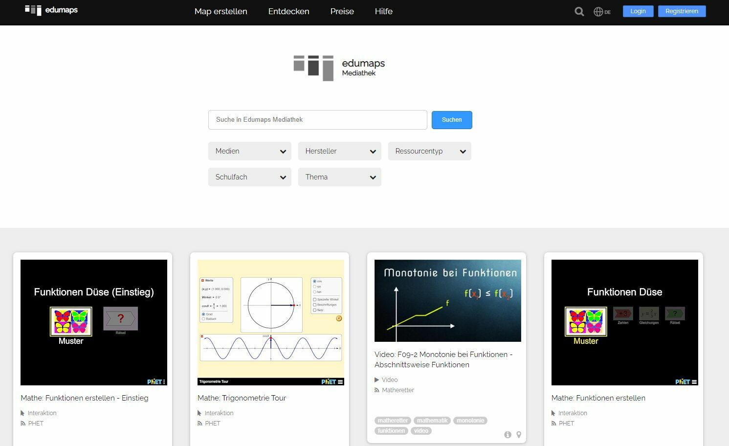Screen dimensions: 729x446
Task: Open title Video: F09-2 Monotonie bei Funktionen
Action: click(443, 359)
